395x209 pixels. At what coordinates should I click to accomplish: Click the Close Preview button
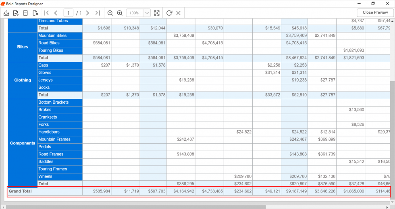pos(375,13)
